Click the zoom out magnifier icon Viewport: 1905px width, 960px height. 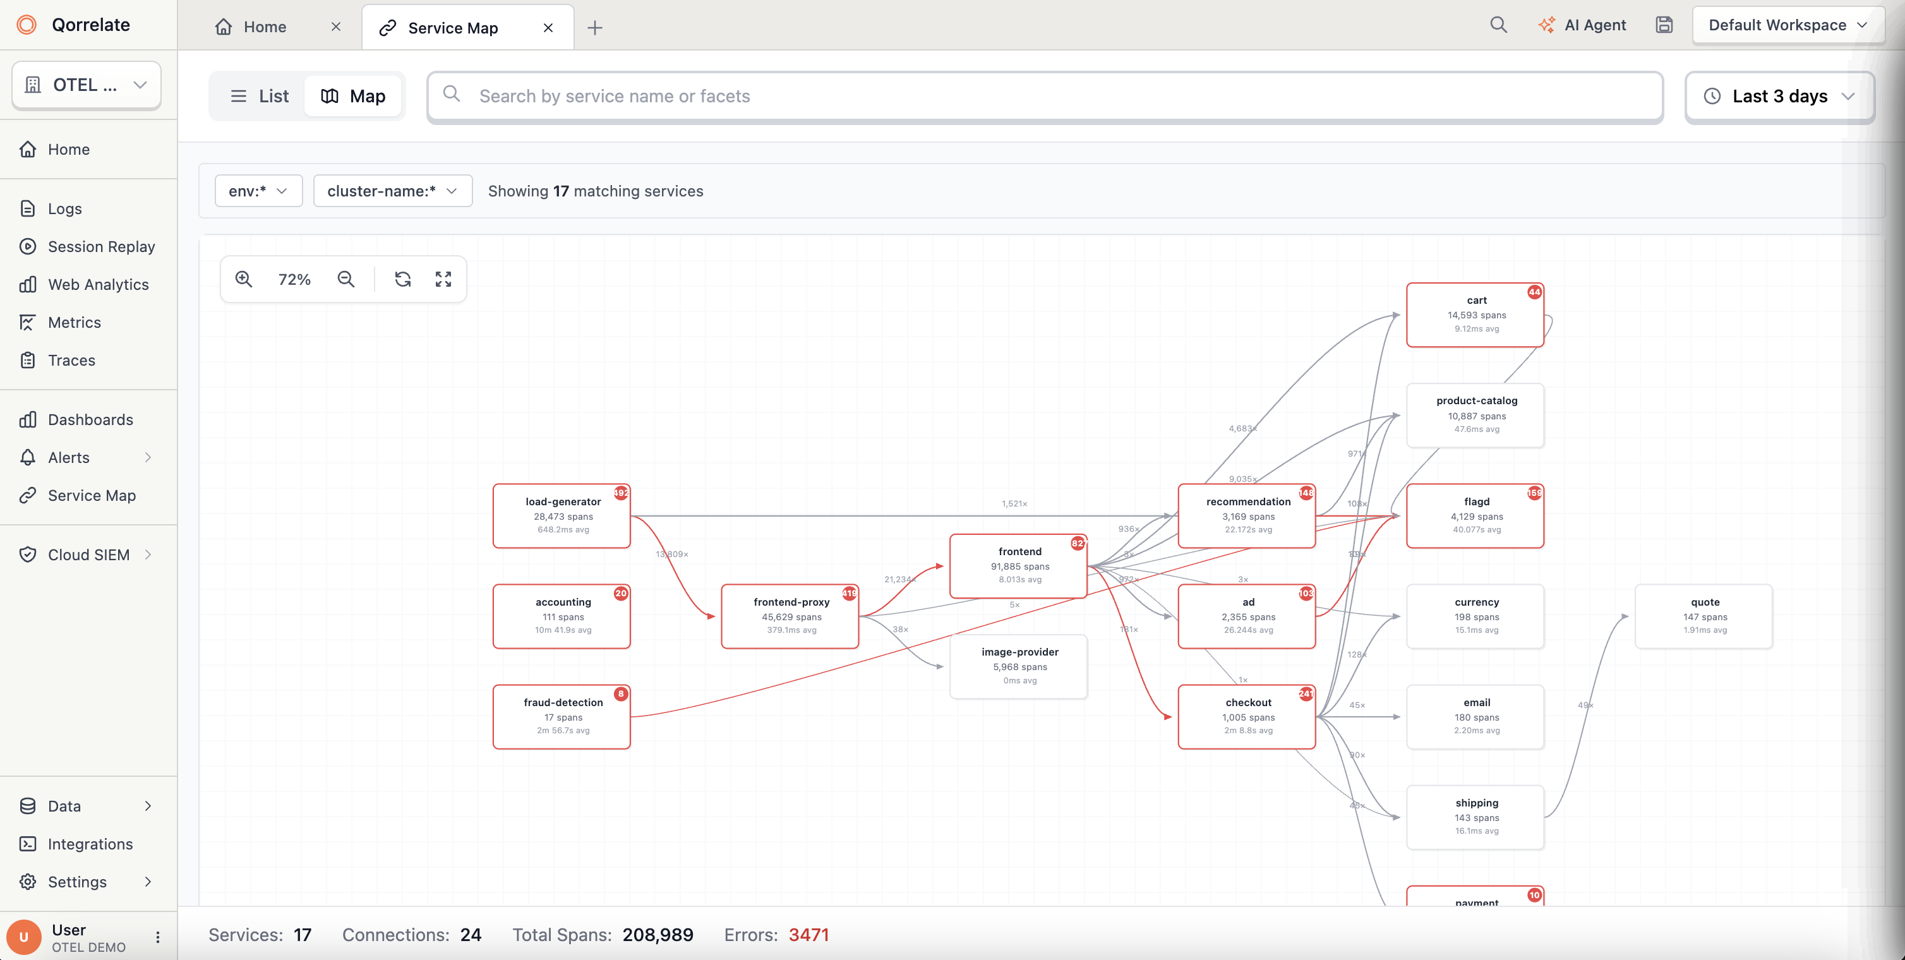click(346, 279)
